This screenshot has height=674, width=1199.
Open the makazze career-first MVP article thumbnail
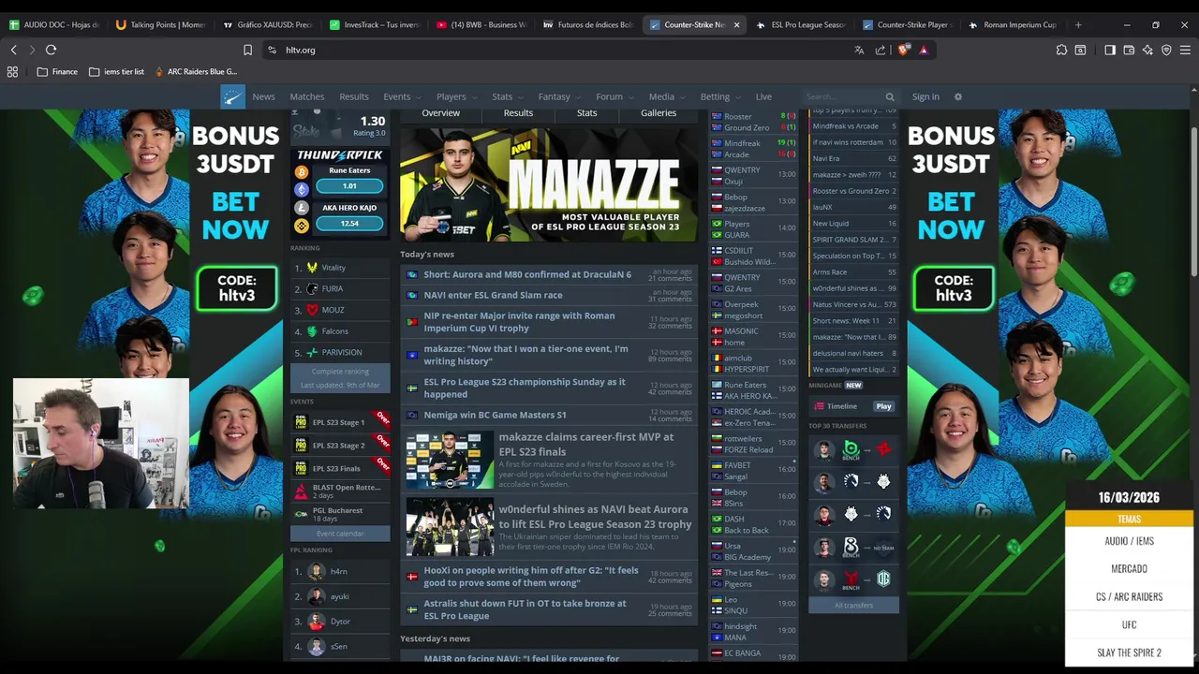click(450, 461)
